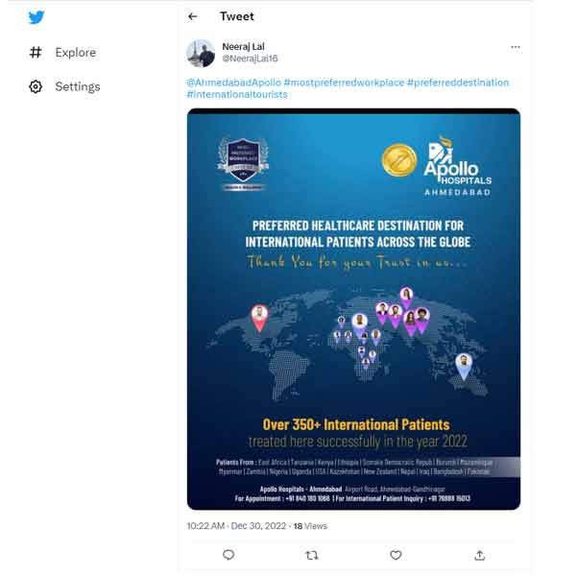Click the tweet timestamp Dec 30, 2022

point(258,526)
